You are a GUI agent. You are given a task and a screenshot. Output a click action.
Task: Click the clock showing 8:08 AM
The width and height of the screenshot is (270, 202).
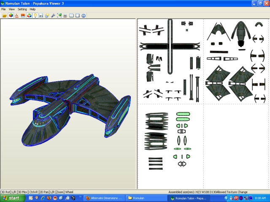tap(260, 198)
